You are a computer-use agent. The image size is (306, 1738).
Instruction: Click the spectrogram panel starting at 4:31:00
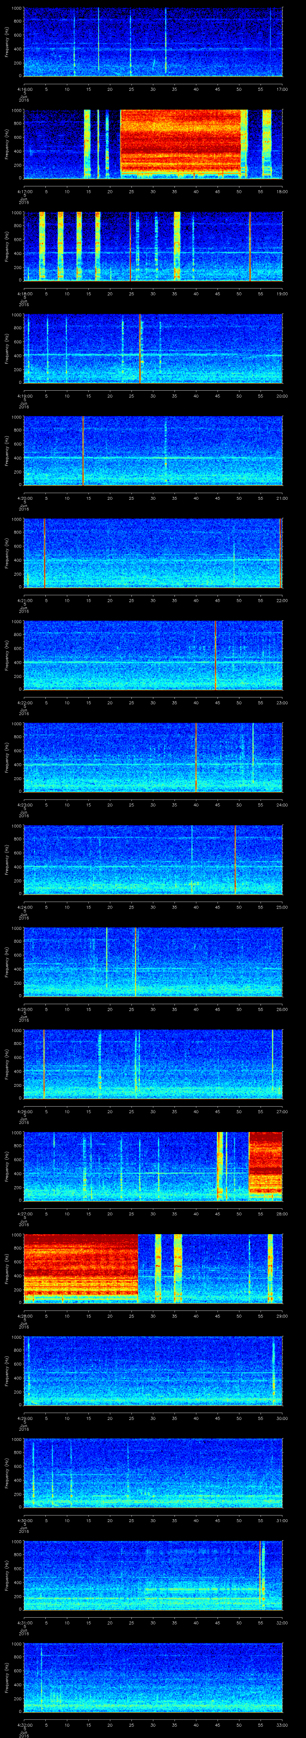[x=153, y=1575]
